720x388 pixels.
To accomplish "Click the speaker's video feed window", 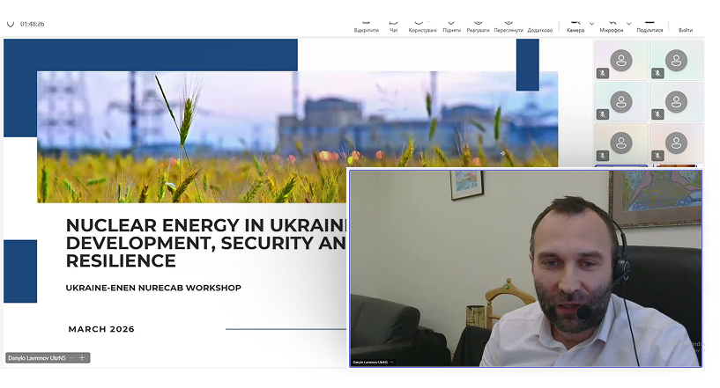I will point(525,268).
